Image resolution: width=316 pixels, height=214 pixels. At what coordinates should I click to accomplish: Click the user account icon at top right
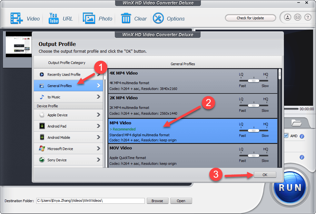[288, 17]
